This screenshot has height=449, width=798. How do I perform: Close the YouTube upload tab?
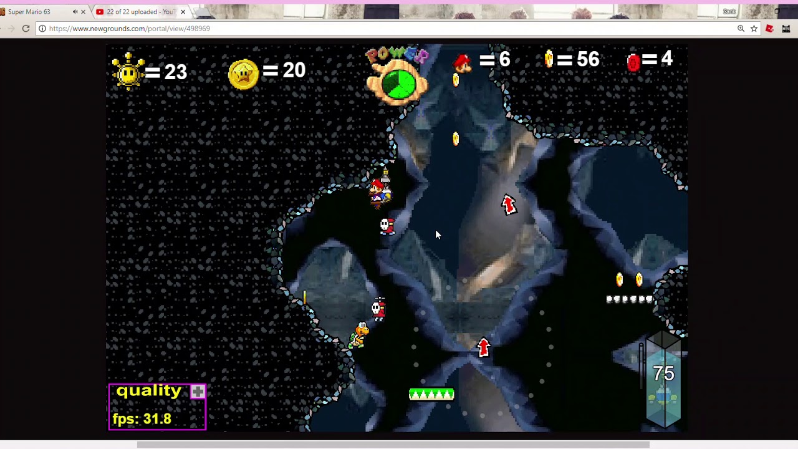(183, 12)
